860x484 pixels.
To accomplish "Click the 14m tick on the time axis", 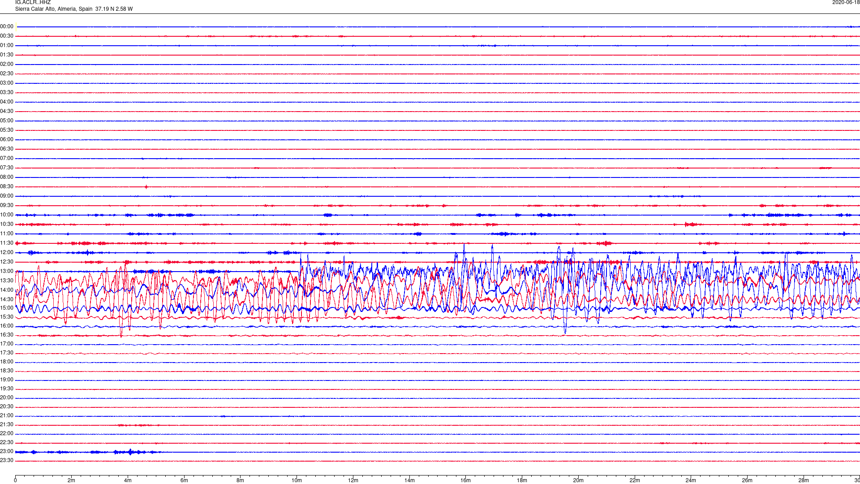I will click(409, 480).
